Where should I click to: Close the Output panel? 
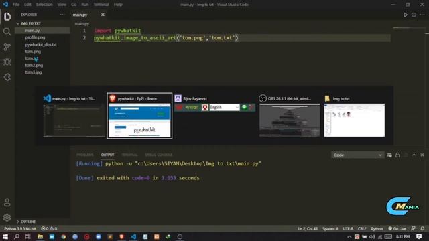(x=422, y=155)
